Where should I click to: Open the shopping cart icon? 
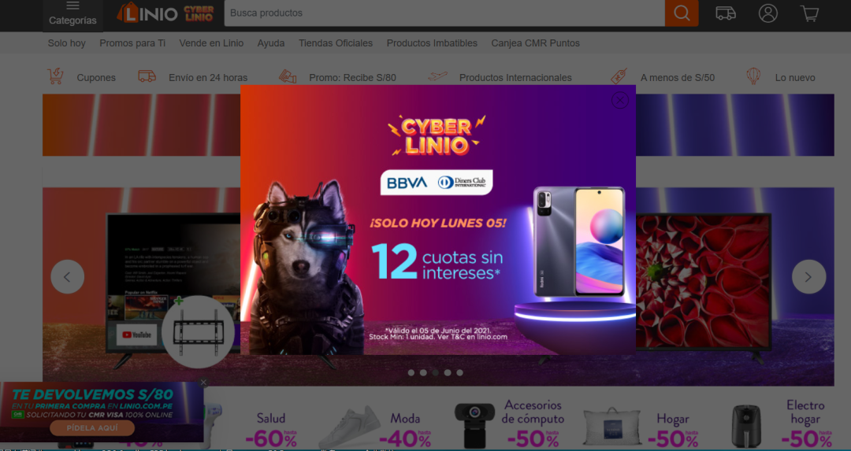tap(810, 13)
